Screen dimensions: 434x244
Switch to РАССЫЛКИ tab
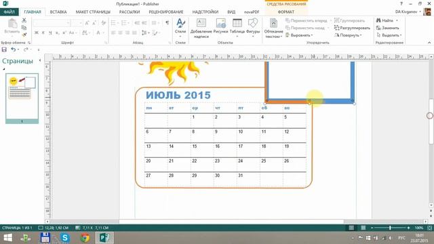130,12
